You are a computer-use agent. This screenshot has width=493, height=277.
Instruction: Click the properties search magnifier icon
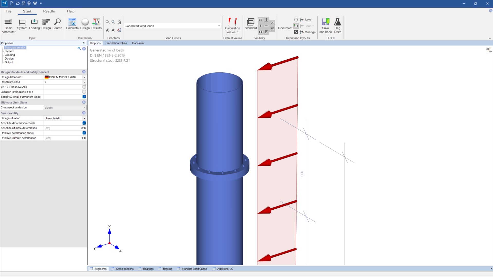[79, 49]
